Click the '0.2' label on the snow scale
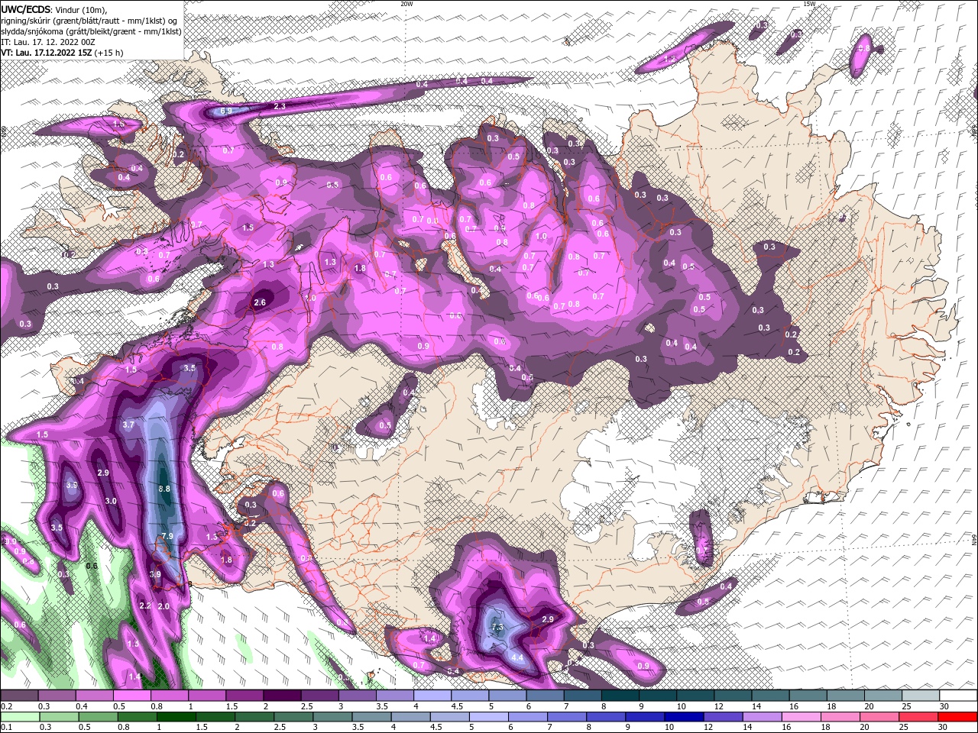Viewport: 978px width, 733px height. point(6,706)
